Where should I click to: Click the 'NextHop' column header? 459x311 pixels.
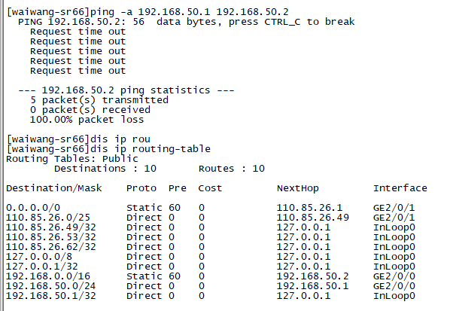click(x=297, y=188)
